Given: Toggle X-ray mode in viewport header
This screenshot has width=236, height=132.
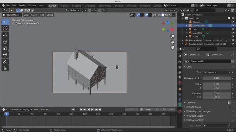Looking at the screenshot, I should coord(155,15).
